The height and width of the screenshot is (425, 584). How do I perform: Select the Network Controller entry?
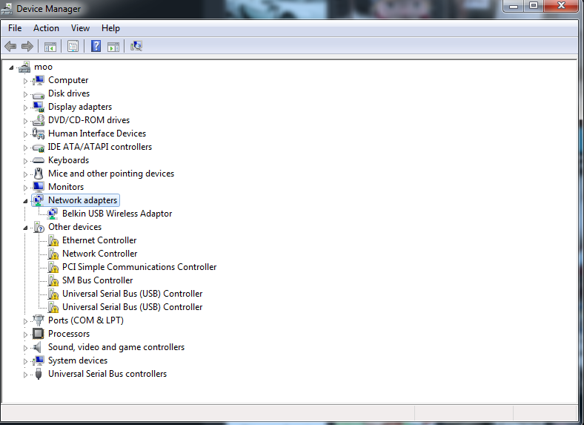(x=100, y=254)
